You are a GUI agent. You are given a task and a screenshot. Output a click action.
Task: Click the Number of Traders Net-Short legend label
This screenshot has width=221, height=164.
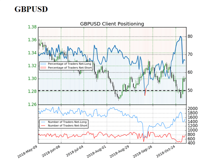click(67, 126)
